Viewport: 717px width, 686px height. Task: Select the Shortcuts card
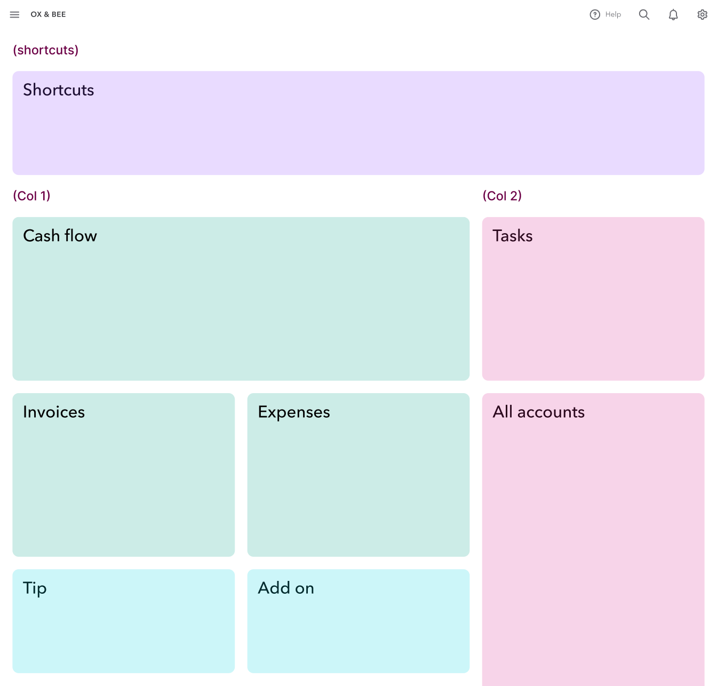click(x=359, y=123)
